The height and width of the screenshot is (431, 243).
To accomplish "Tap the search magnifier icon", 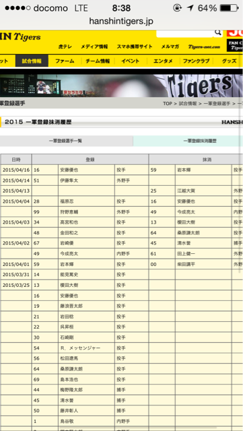I will click(x=217, y=32).
